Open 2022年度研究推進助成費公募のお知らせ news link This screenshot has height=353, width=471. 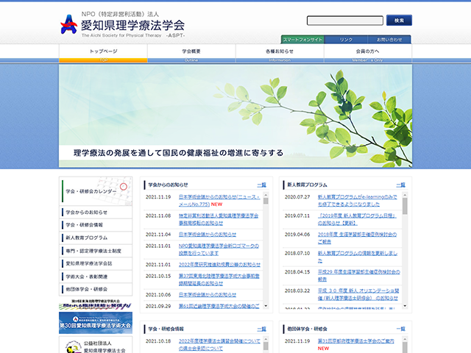(219, 264)
